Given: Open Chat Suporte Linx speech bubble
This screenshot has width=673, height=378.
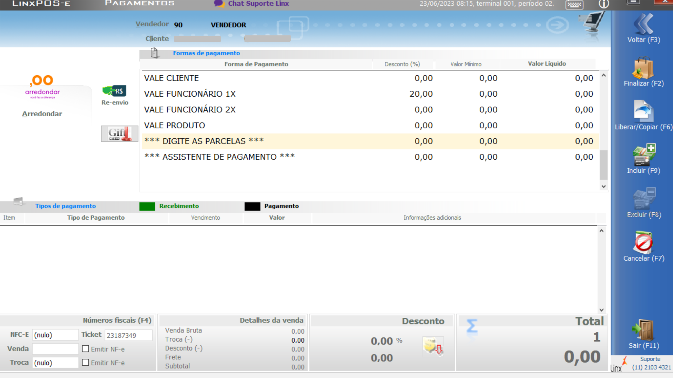Looking at the screenshot, I should point(219,4).
